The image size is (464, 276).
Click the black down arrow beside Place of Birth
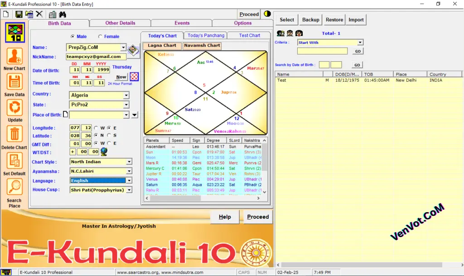tap(135, 115)
